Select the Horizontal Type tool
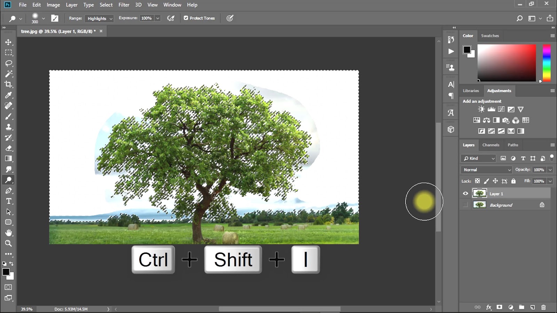The image size is (557, 313). coord(8,201)
